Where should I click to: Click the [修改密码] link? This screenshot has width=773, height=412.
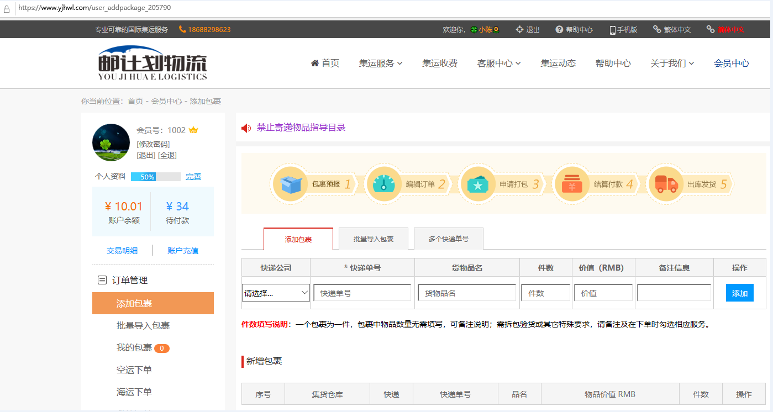(x=153, y=144)
